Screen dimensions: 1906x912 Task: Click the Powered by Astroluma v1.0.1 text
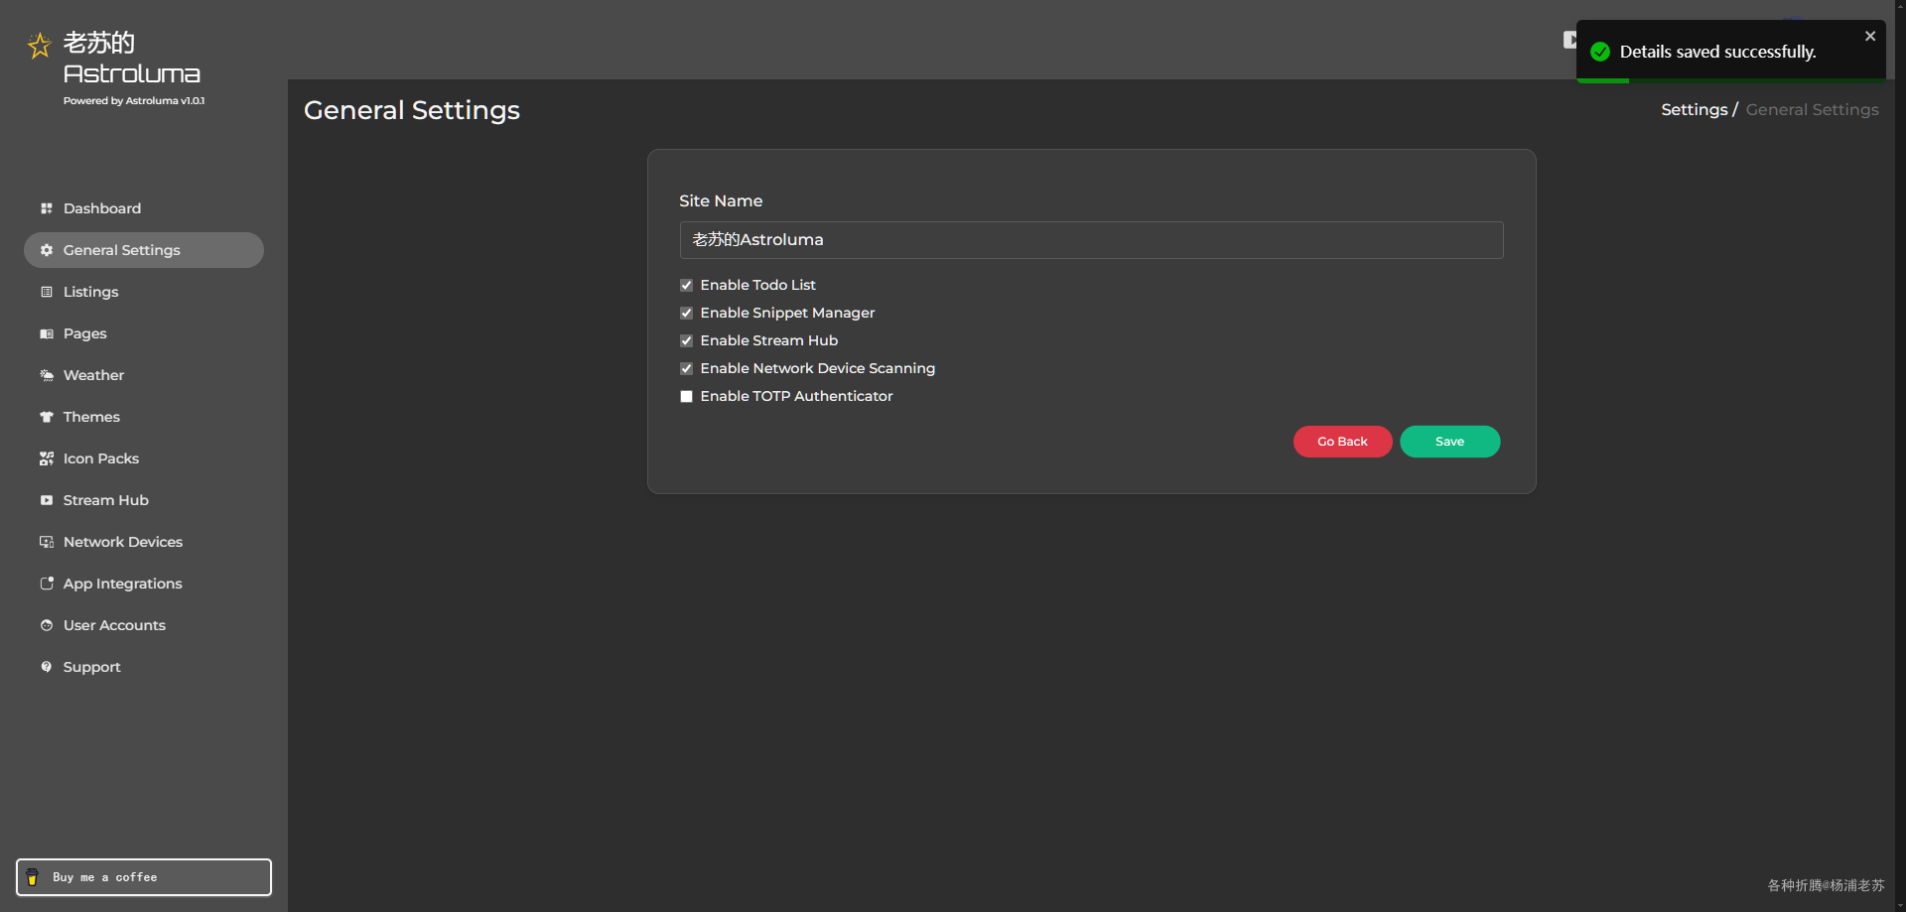coord(134,101)
